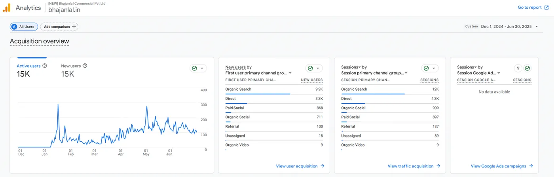Select the Unassigned row with 18 new users
Screen dimensions: 554x177
coord(274,136)
